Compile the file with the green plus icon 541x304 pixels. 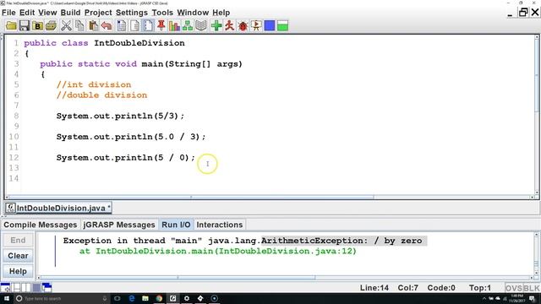click(x=216, y=26)
